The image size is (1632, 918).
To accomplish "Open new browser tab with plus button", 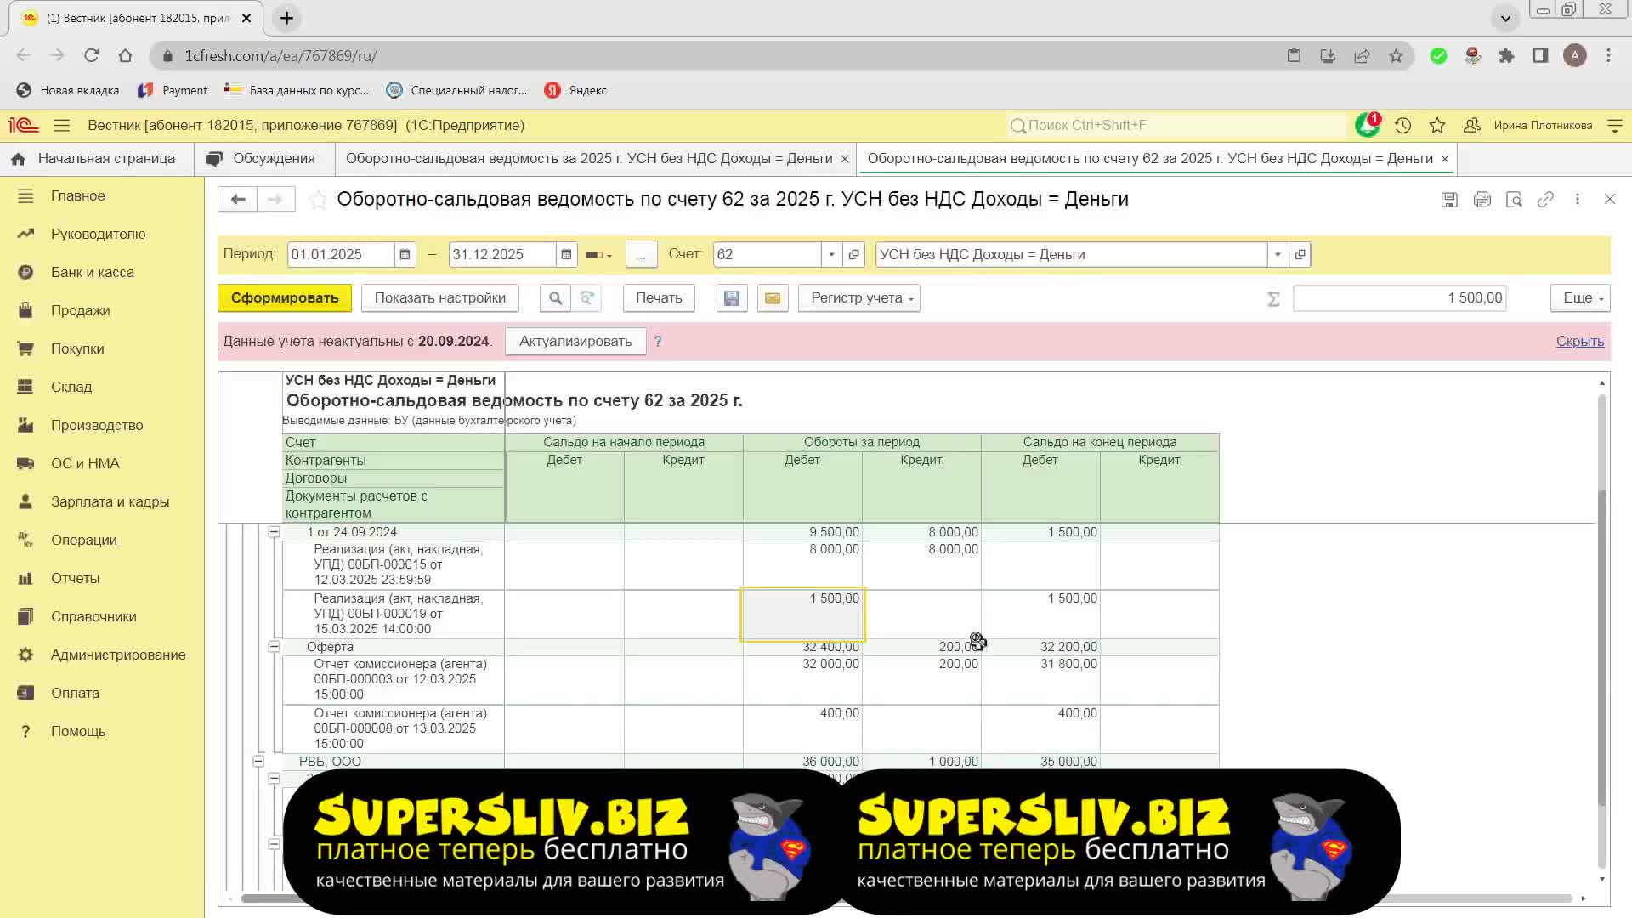I will [x=286, y=18].
